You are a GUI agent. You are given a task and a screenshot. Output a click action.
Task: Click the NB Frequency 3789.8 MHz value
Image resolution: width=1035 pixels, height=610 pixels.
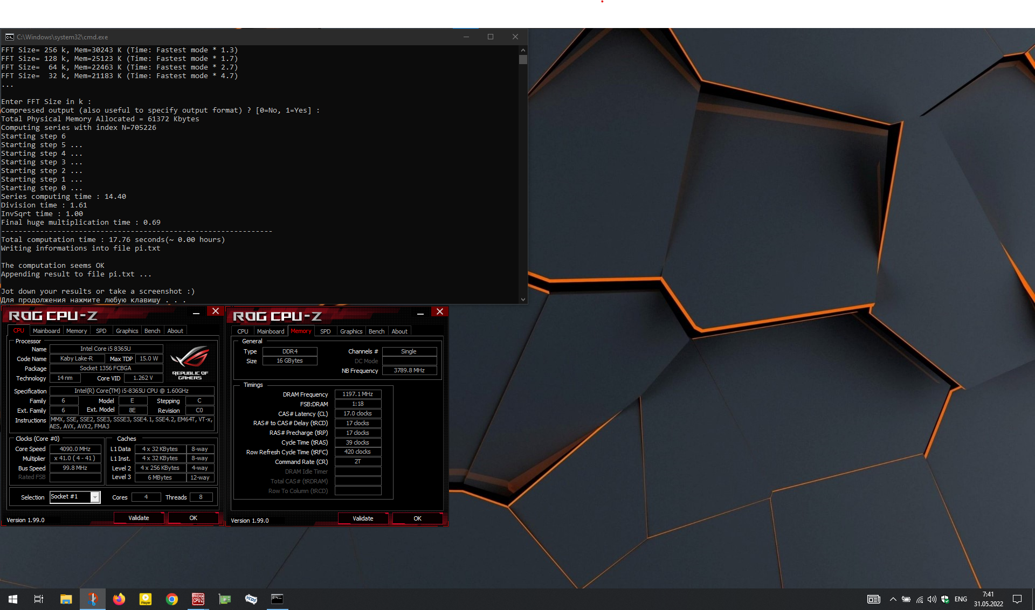point(409,371)
